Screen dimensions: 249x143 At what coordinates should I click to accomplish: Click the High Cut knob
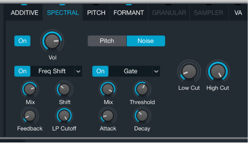(218, 71)
